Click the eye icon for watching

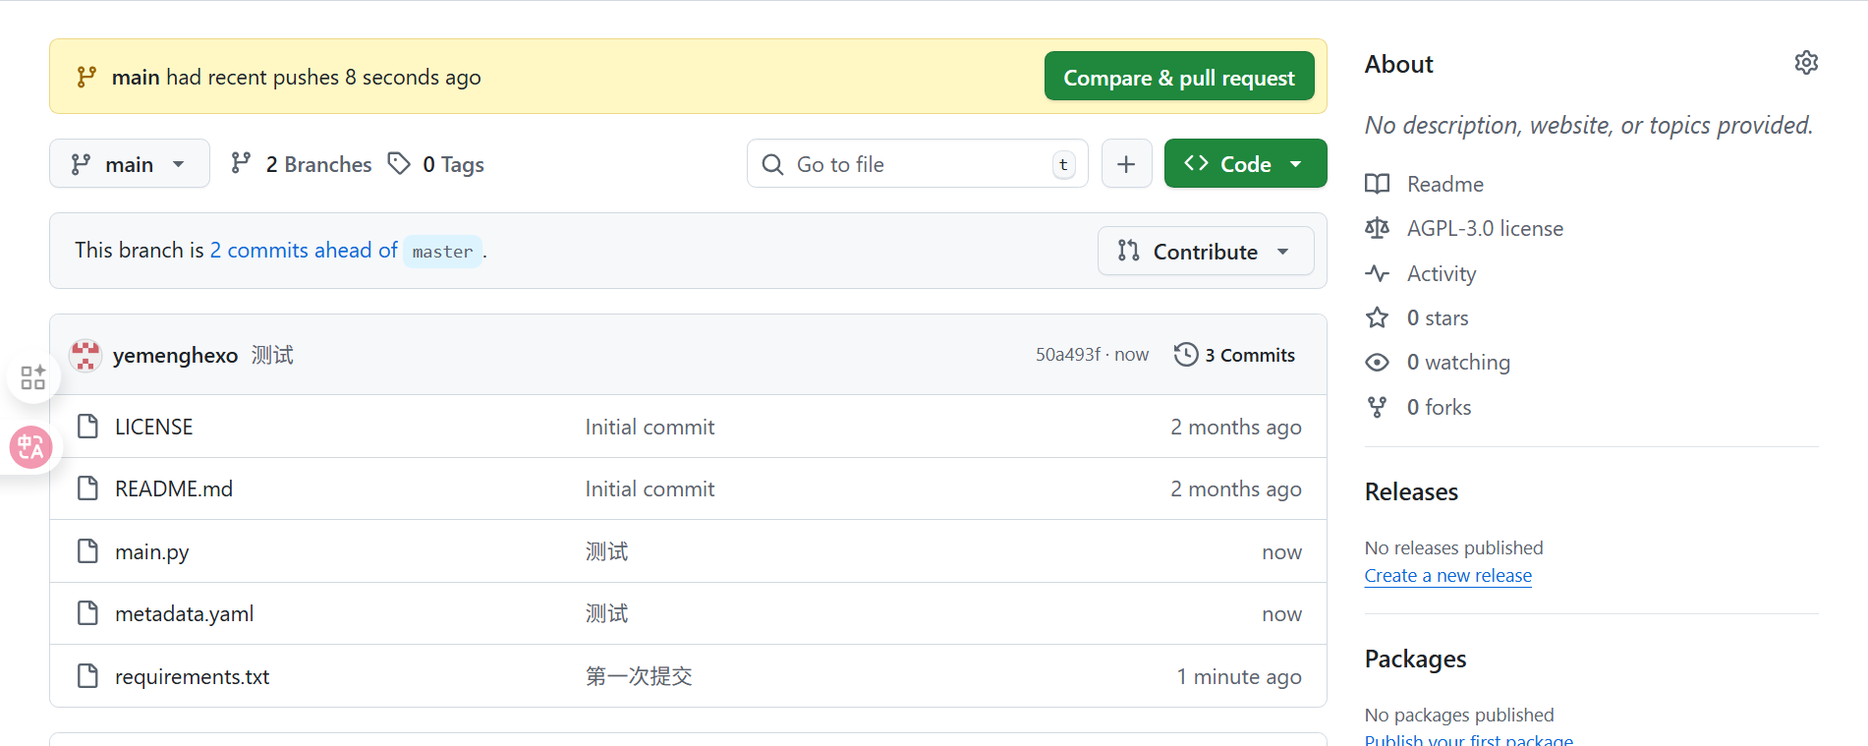tap(1377, 363)
